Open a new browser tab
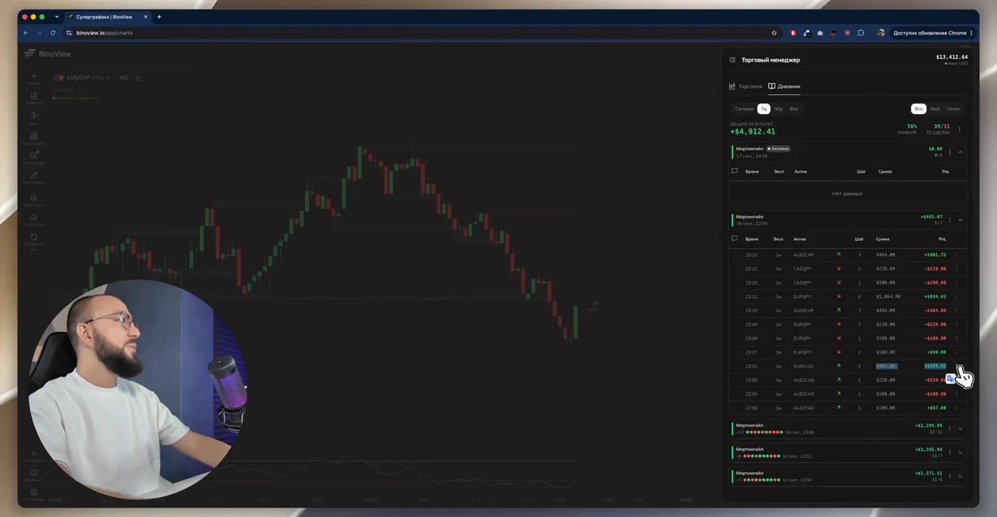The width and height of the screenshot is (997, 517). coord(159,17)
